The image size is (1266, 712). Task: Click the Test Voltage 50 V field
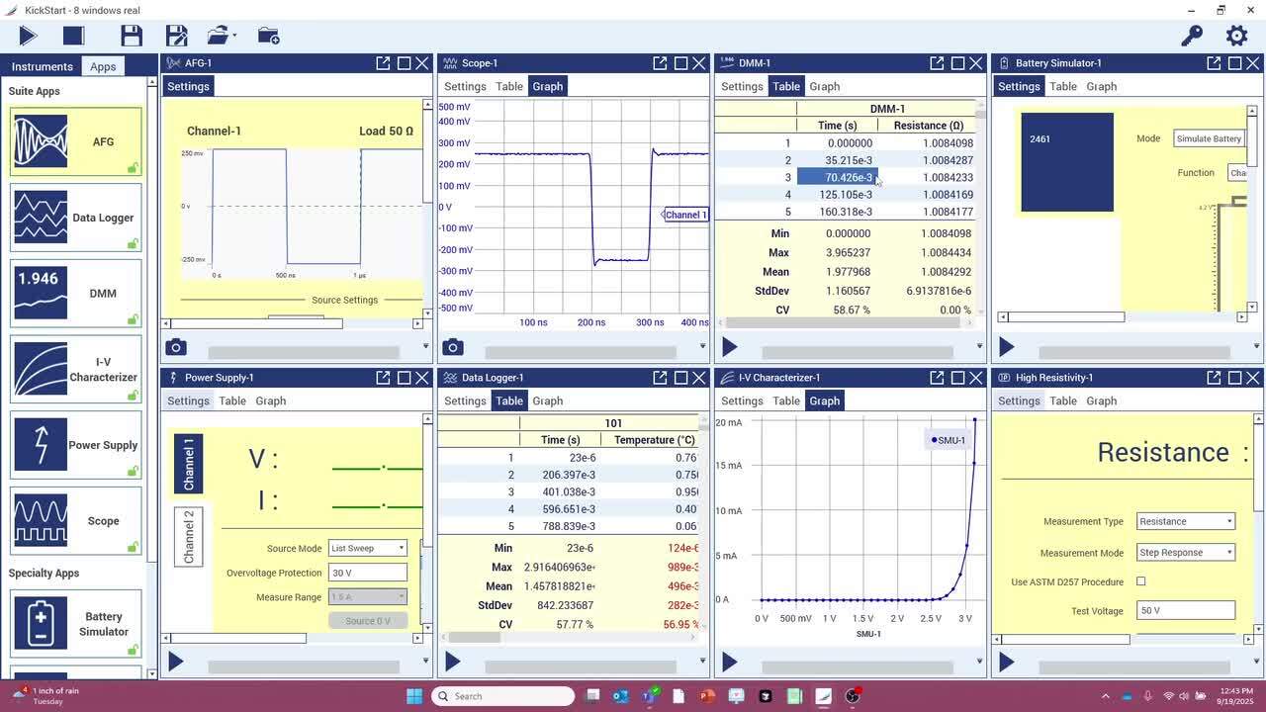[1184, 610]
